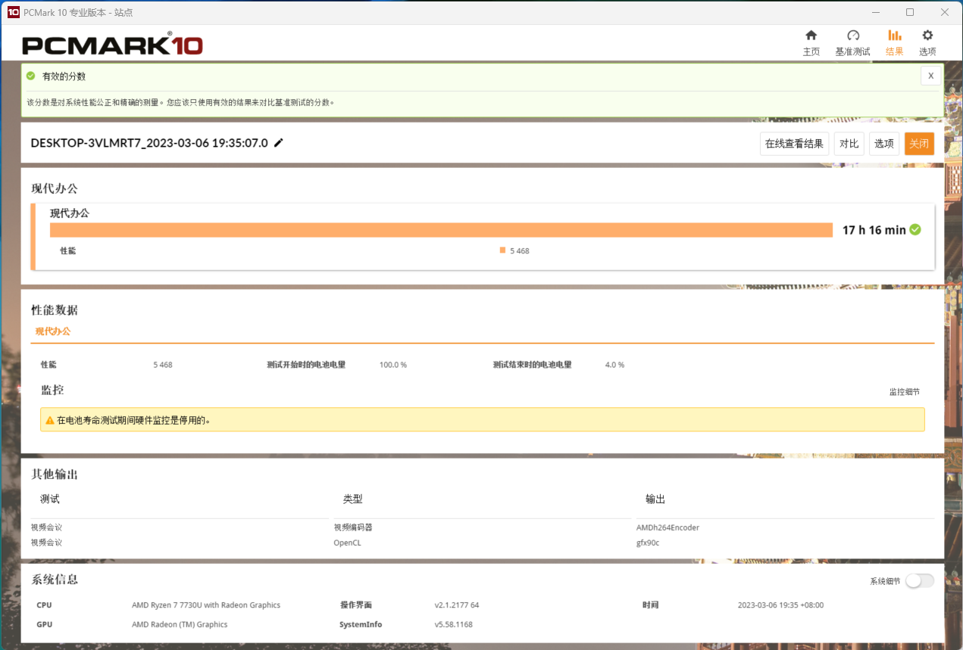Click result name DESKTOP-3VLMRT7_2023-03-06 19:35:07.0
Image resolution: width=963 pixels, height=650 pixels.
coord(149,143)
